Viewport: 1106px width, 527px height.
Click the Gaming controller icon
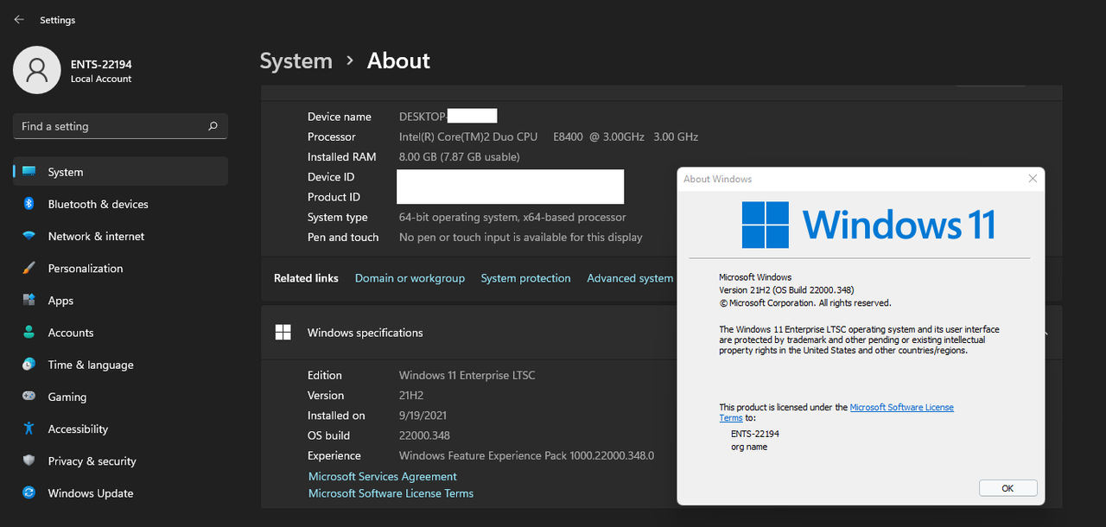tap(29, 397)
